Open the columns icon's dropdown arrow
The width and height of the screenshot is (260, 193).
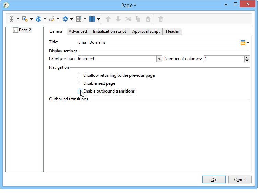[x=98, y=19]
